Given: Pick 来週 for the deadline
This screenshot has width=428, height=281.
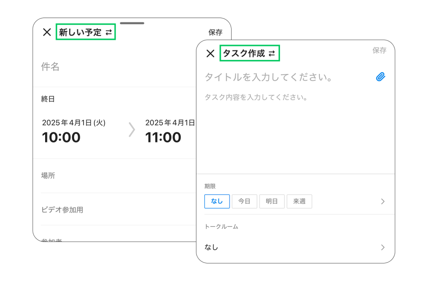Looking at the screenshot, I should pos(299,201).
